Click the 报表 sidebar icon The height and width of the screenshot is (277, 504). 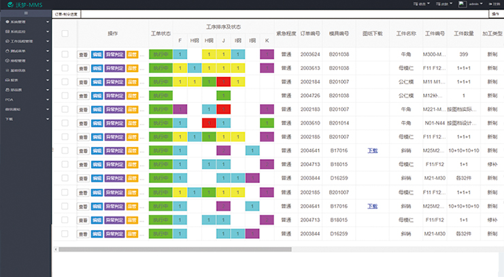[7, 80]
